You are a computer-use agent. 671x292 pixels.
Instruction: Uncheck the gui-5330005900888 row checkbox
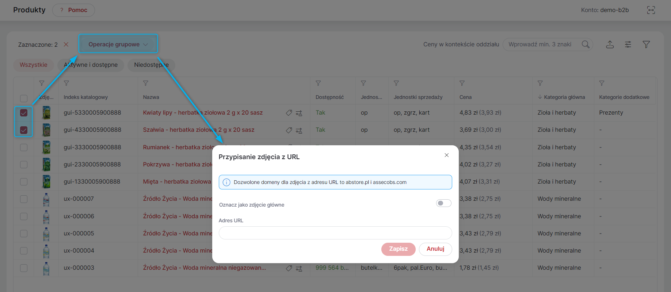coord(24,113)
